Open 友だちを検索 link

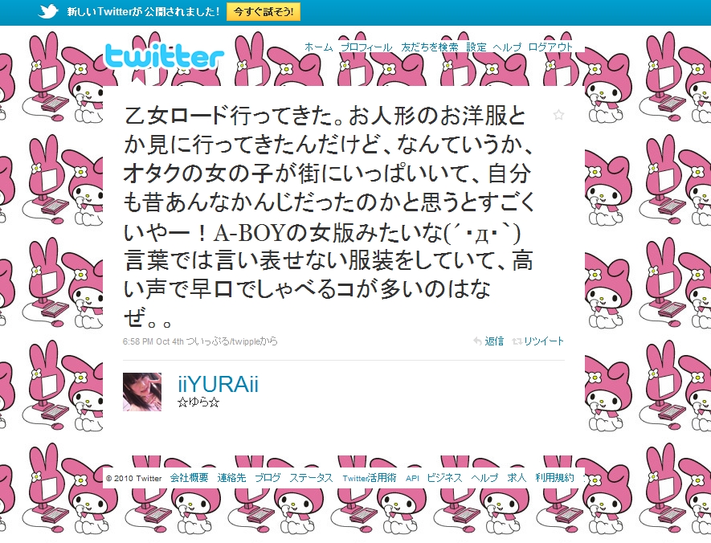429,47
